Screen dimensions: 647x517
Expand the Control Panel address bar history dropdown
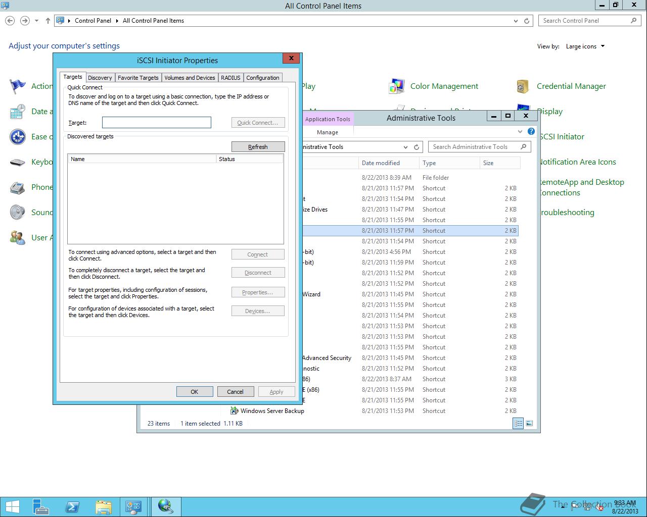516,21
